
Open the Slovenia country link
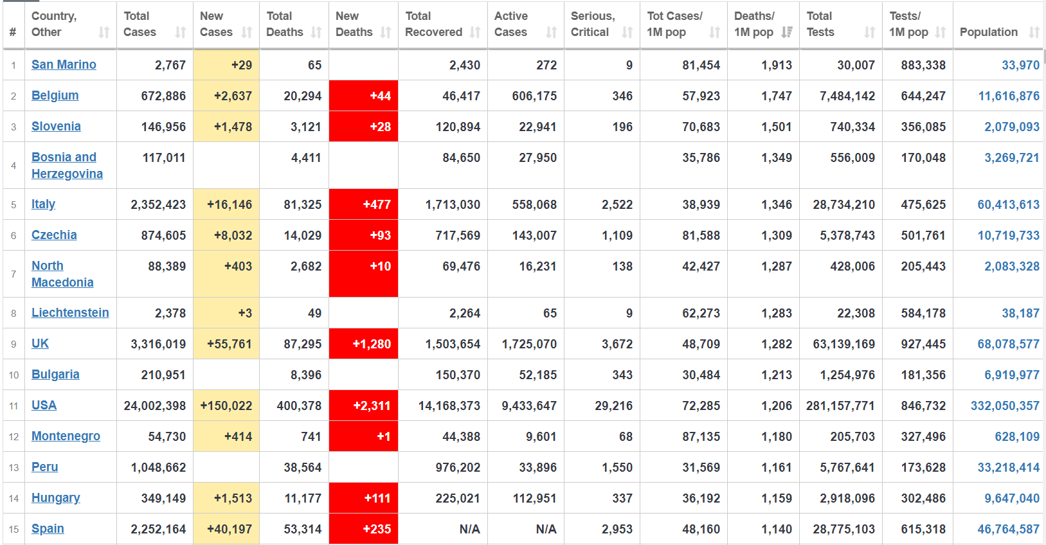56,126
